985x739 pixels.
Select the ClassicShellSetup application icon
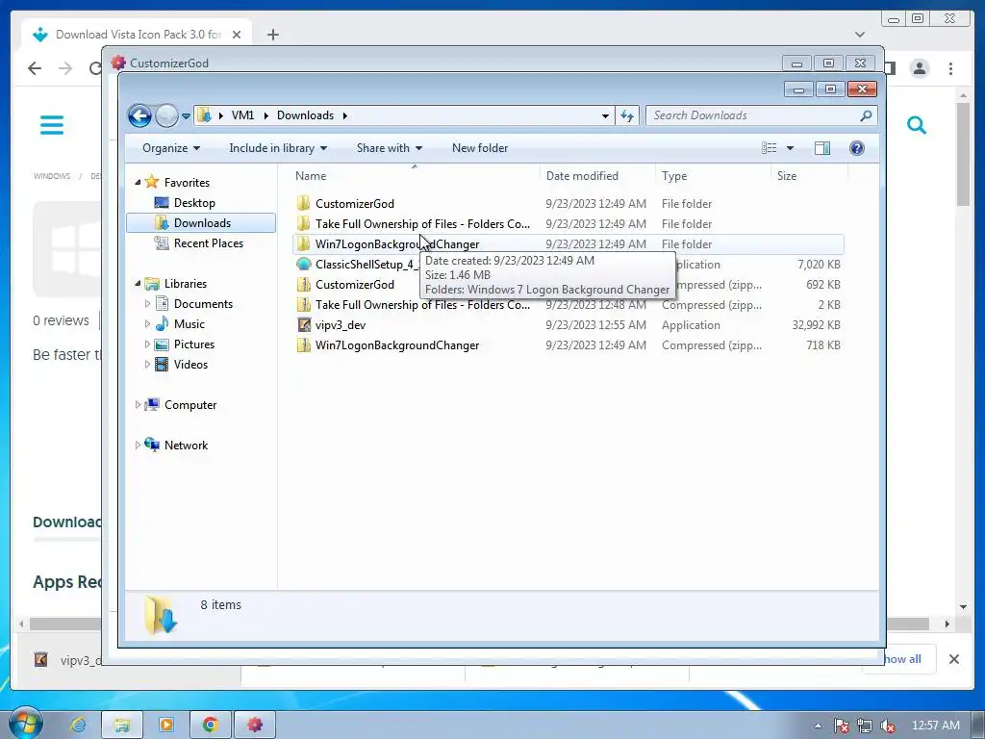[303, 264]
